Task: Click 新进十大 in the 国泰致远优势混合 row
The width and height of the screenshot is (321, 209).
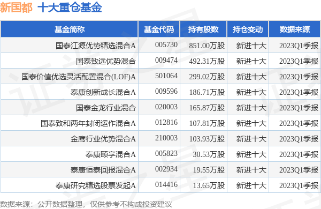Action: [251, 61]
